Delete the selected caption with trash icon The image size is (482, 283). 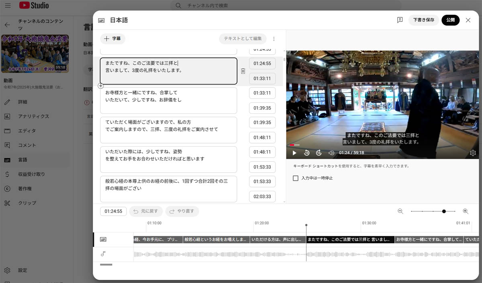pyautogui.click(x=243, y=71)
